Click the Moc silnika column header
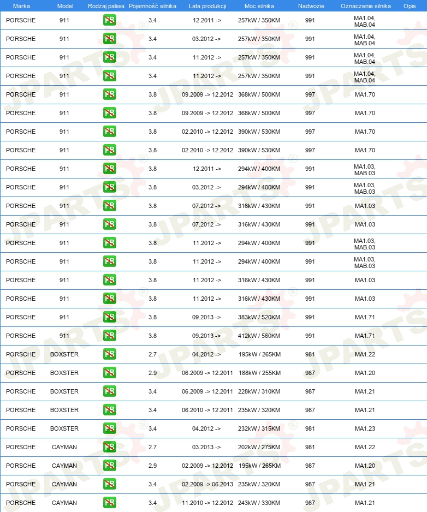This screenshot has height=512, width=427. (x=259, y=6)
